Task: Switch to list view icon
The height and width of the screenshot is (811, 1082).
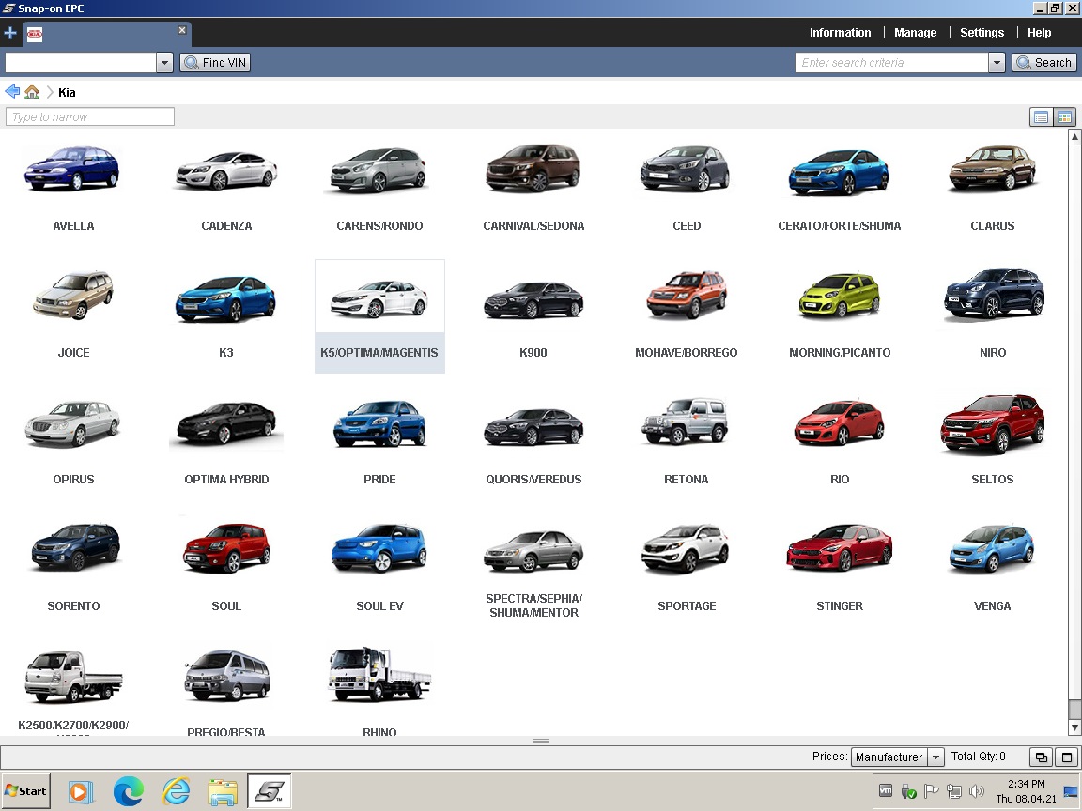Action: pyautogui.click(x=1041, y=117)
